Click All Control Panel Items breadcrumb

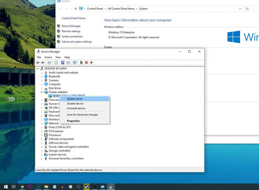(x=121, y=9)
